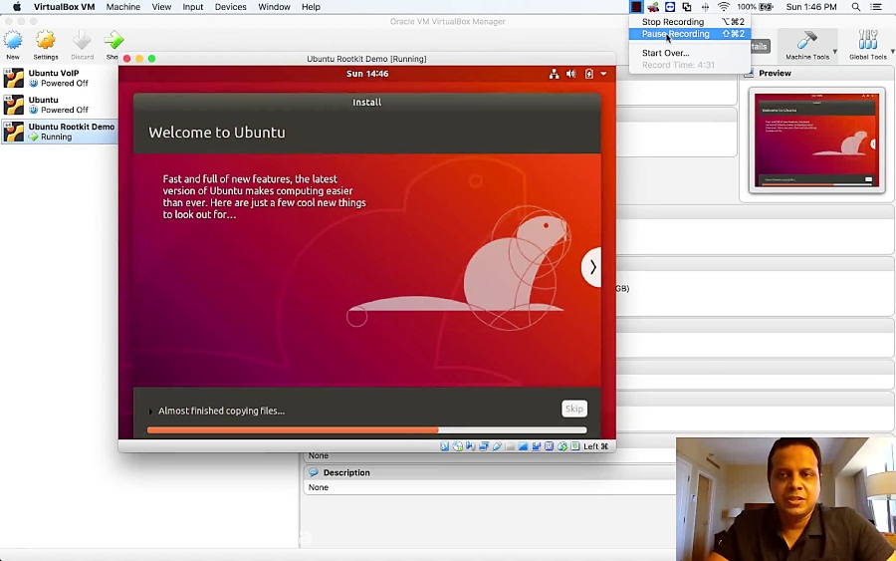Image resolution: width=896 pixels, height=561 pixels.
Task: Close the Ubuntu Rootkit Demo window
Action: (126, 59)
